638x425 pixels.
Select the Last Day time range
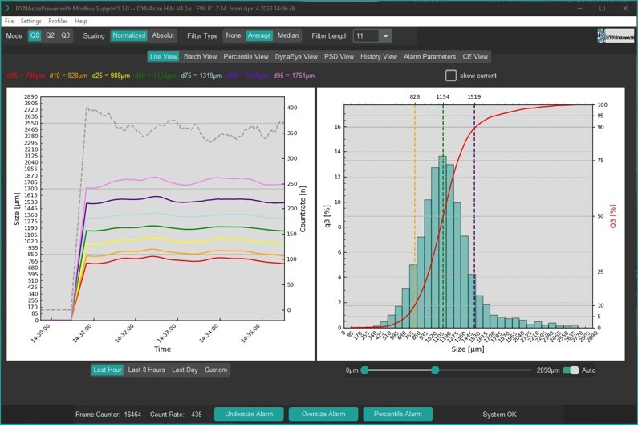click(185, 370)
